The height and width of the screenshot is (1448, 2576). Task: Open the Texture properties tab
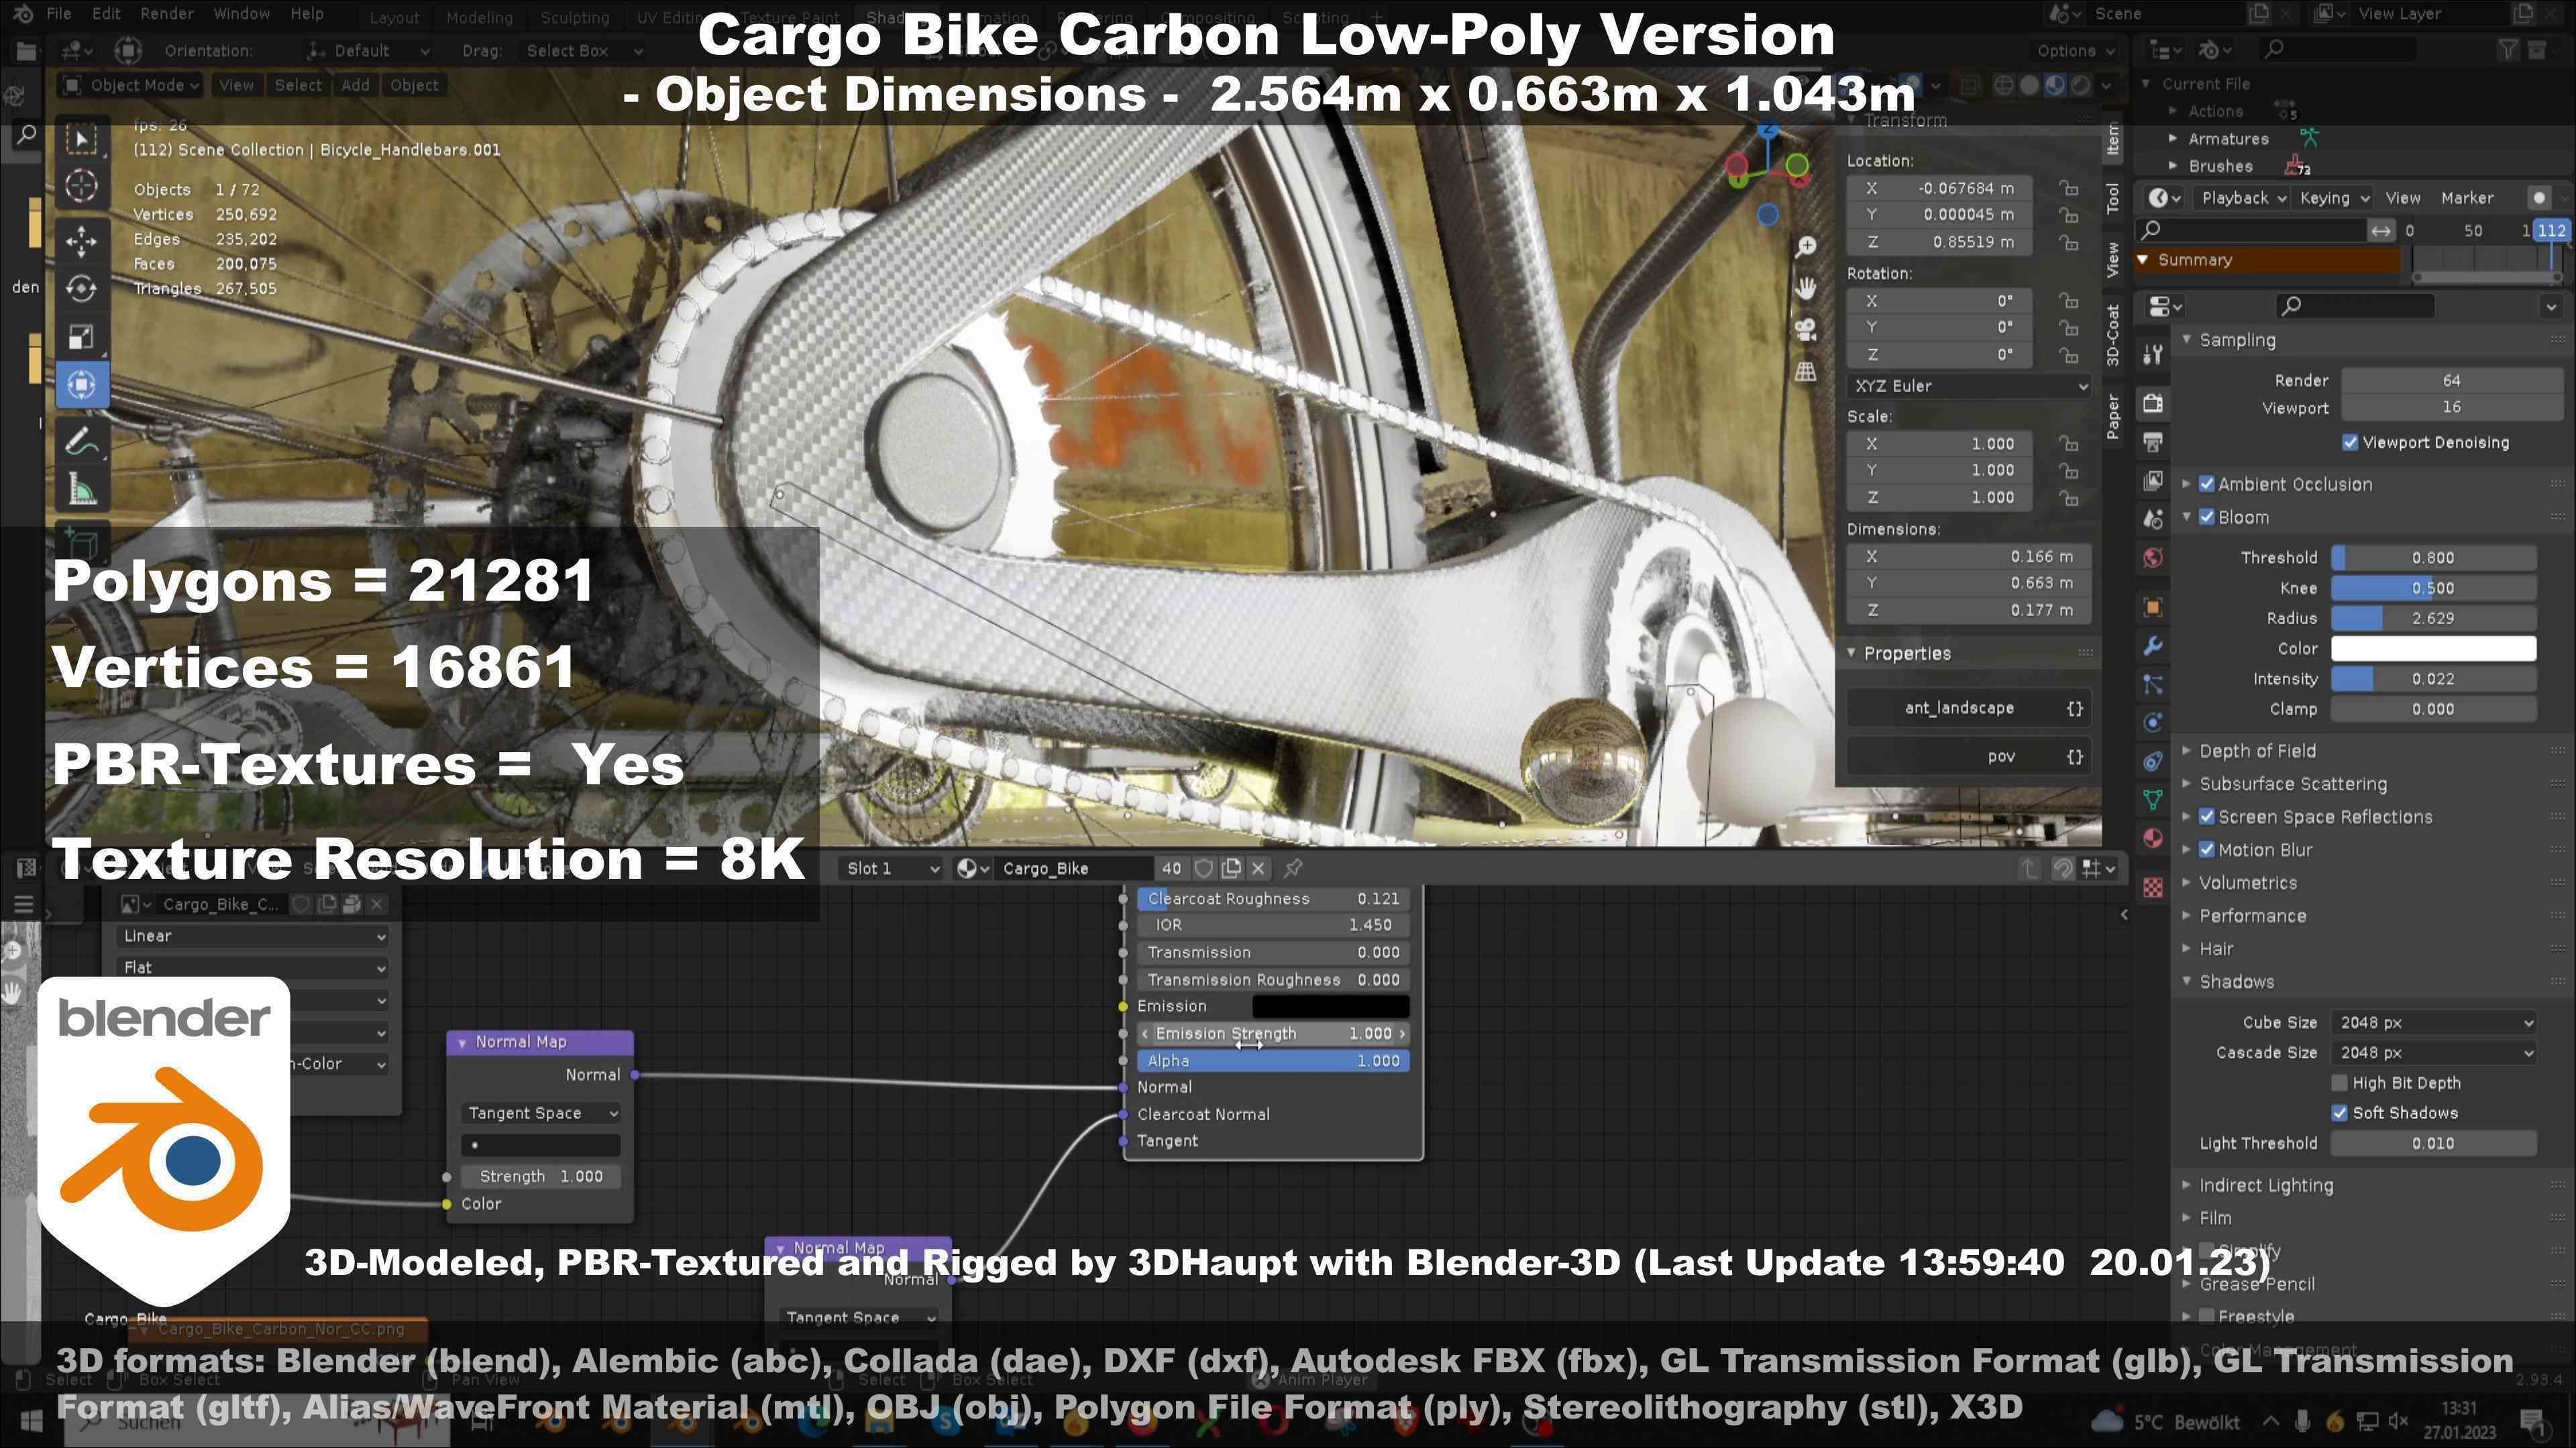(2153, 886)
